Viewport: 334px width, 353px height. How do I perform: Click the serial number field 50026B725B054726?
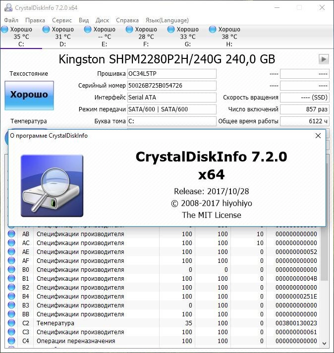(x=172, y=86)
